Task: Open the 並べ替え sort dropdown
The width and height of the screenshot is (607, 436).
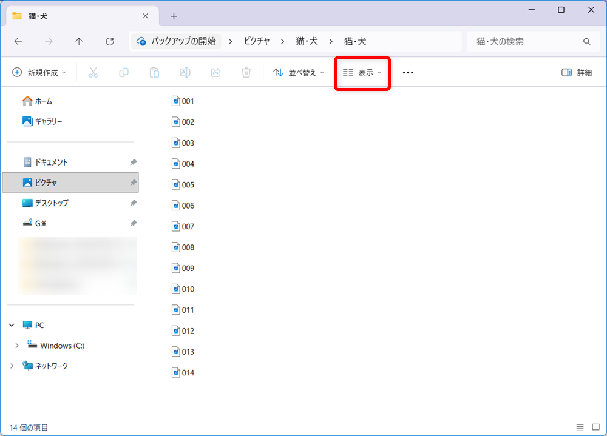Action: [298, 72]
